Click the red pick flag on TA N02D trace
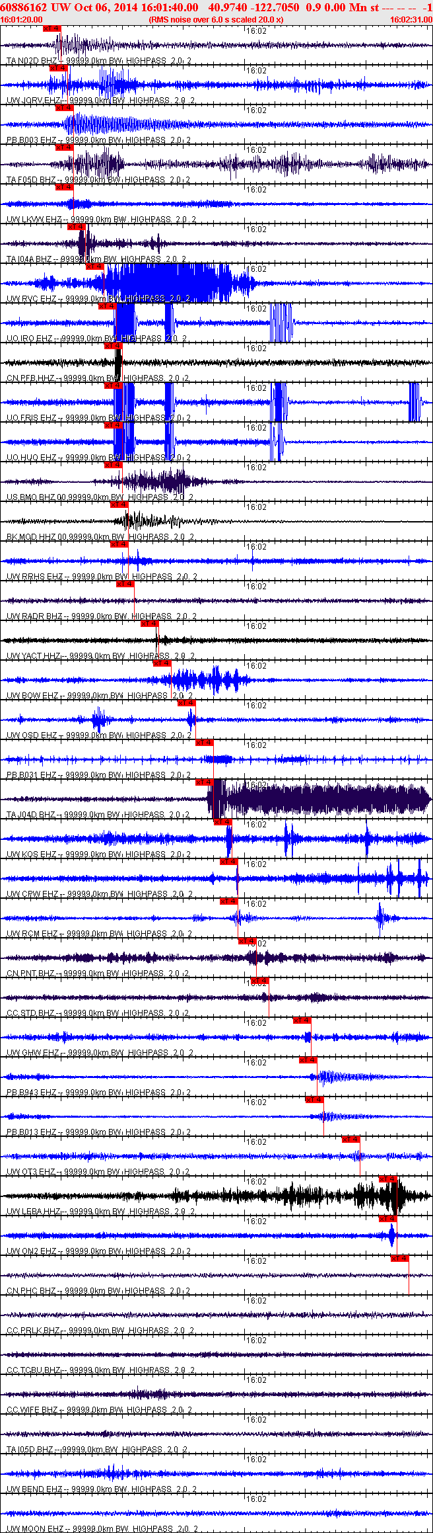 (51, 28)
